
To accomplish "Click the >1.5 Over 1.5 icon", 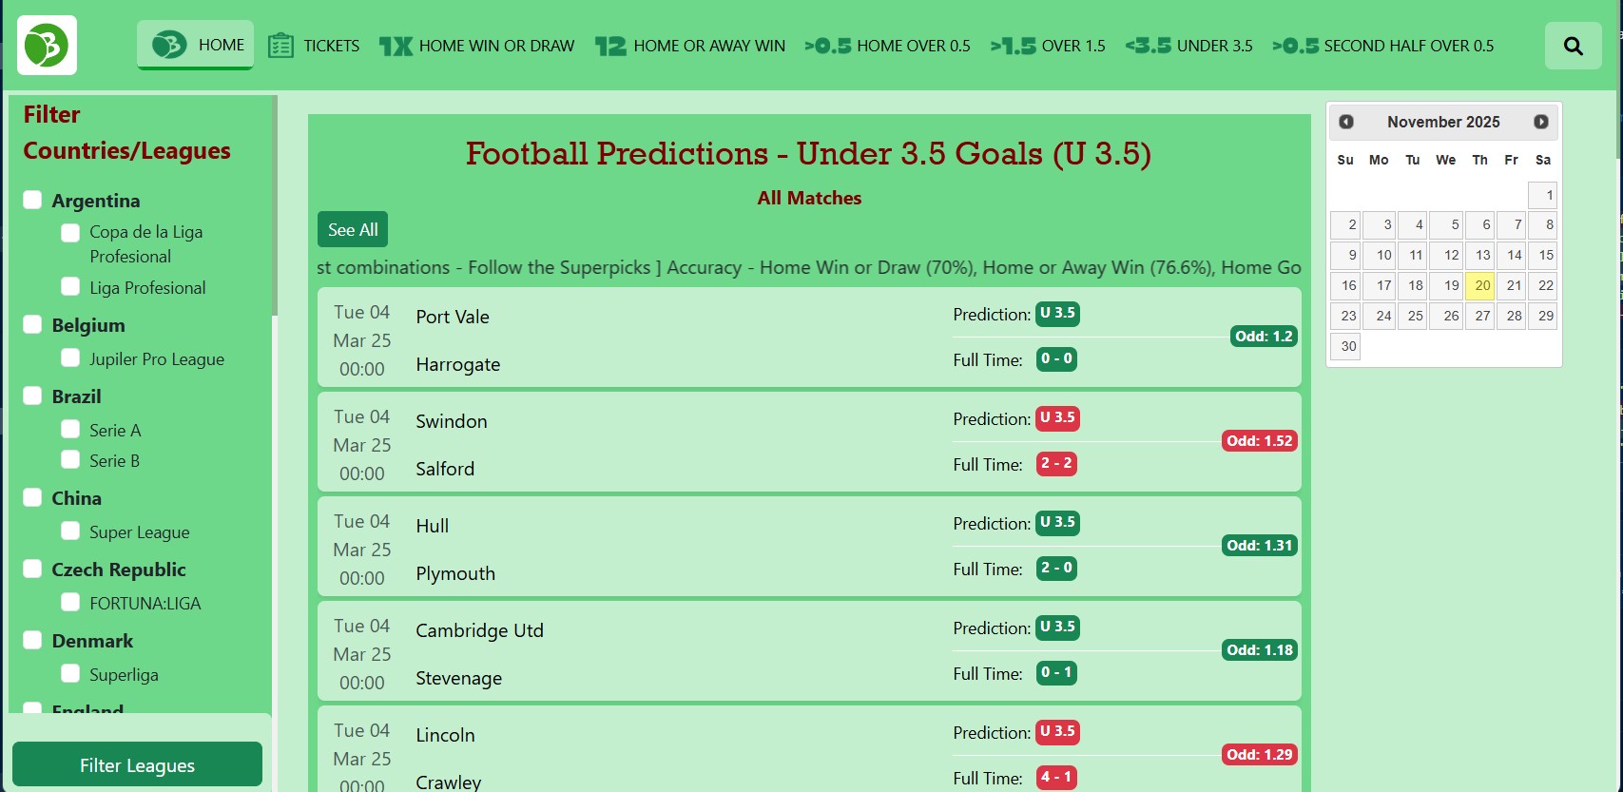I will tap(1013, 46).
